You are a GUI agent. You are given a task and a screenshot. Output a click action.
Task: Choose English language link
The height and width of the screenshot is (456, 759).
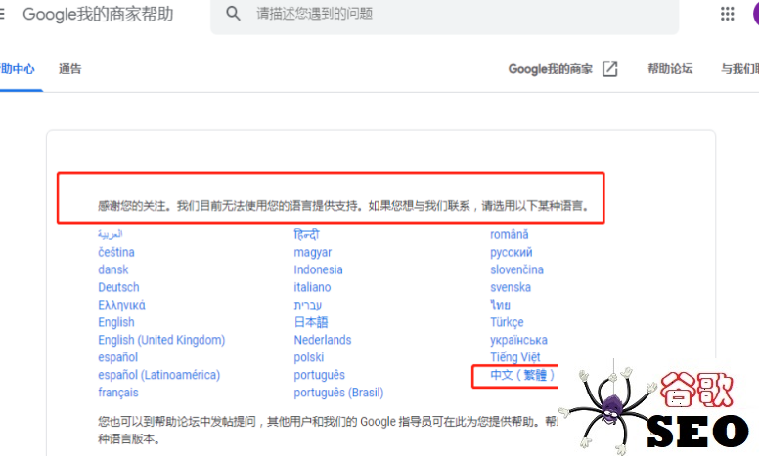coord(116,322)
